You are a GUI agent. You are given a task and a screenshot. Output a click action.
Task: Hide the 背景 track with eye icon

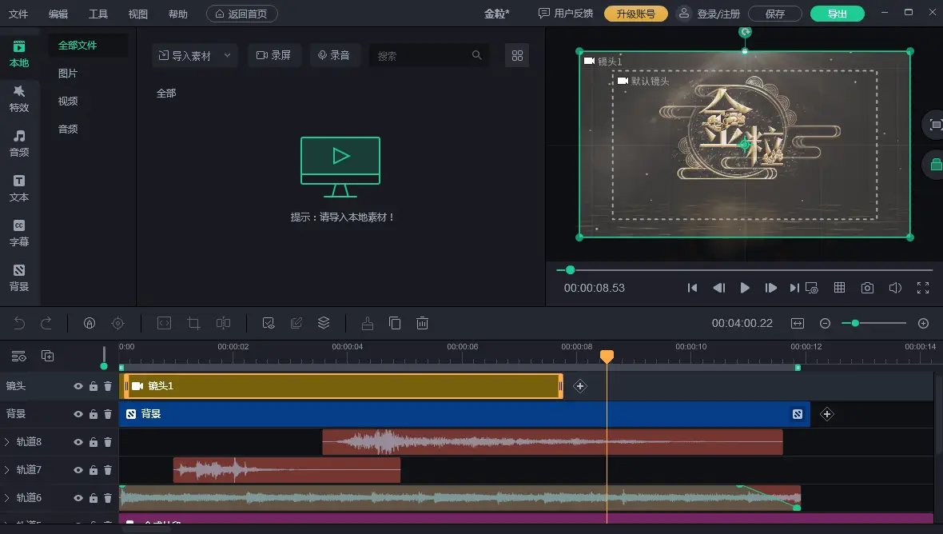pyautogui.click(x=78, y=414)
